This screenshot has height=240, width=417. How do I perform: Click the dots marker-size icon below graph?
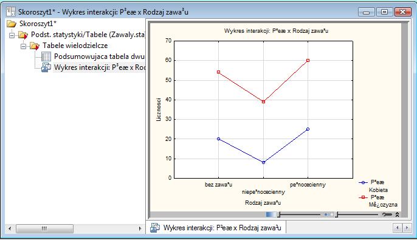pyautogui.click(x=328, y=214)
